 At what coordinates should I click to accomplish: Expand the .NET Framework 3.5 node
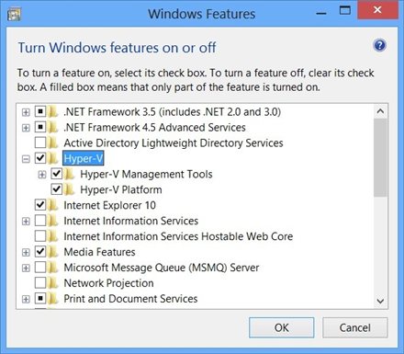[26, 112]
